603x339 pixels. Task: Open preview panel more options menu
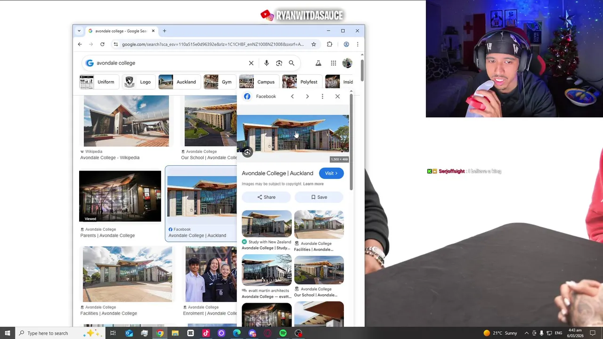point(322,97)
